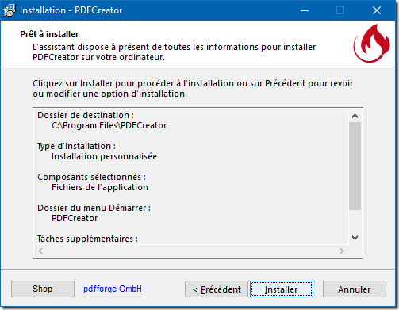Screen dimensions: 399x310
Task: Click the Tâches supplémentaires line in summary
Action: 87,239
